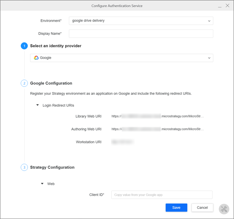Minimize the Configure Authentication Service dialog
The width and height of the screenshot is (234, 219).
tap(220, 6)
